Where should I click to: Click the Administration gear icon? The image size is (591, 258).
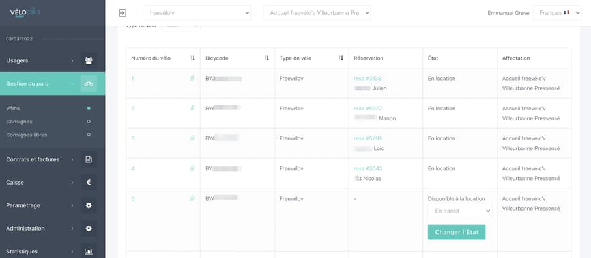(89, 228)
